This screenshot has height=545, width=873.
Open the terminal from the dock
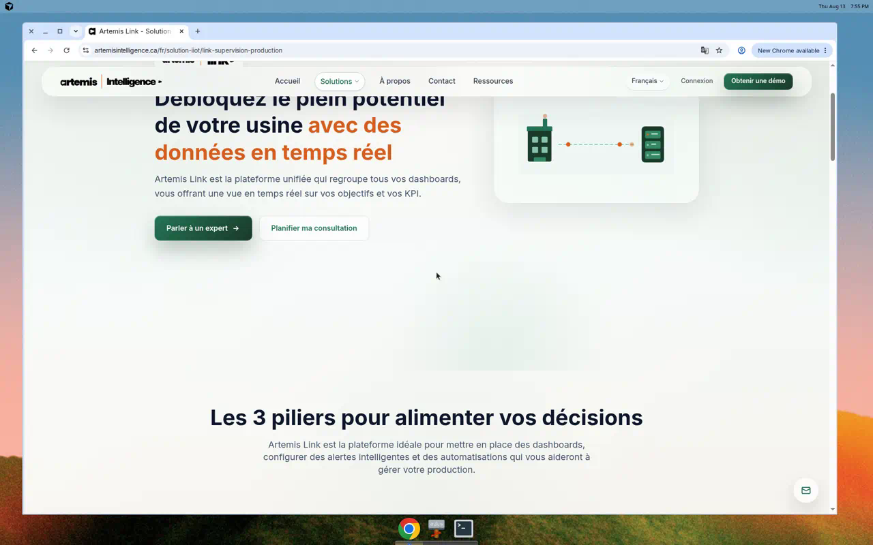pos(464,528)
